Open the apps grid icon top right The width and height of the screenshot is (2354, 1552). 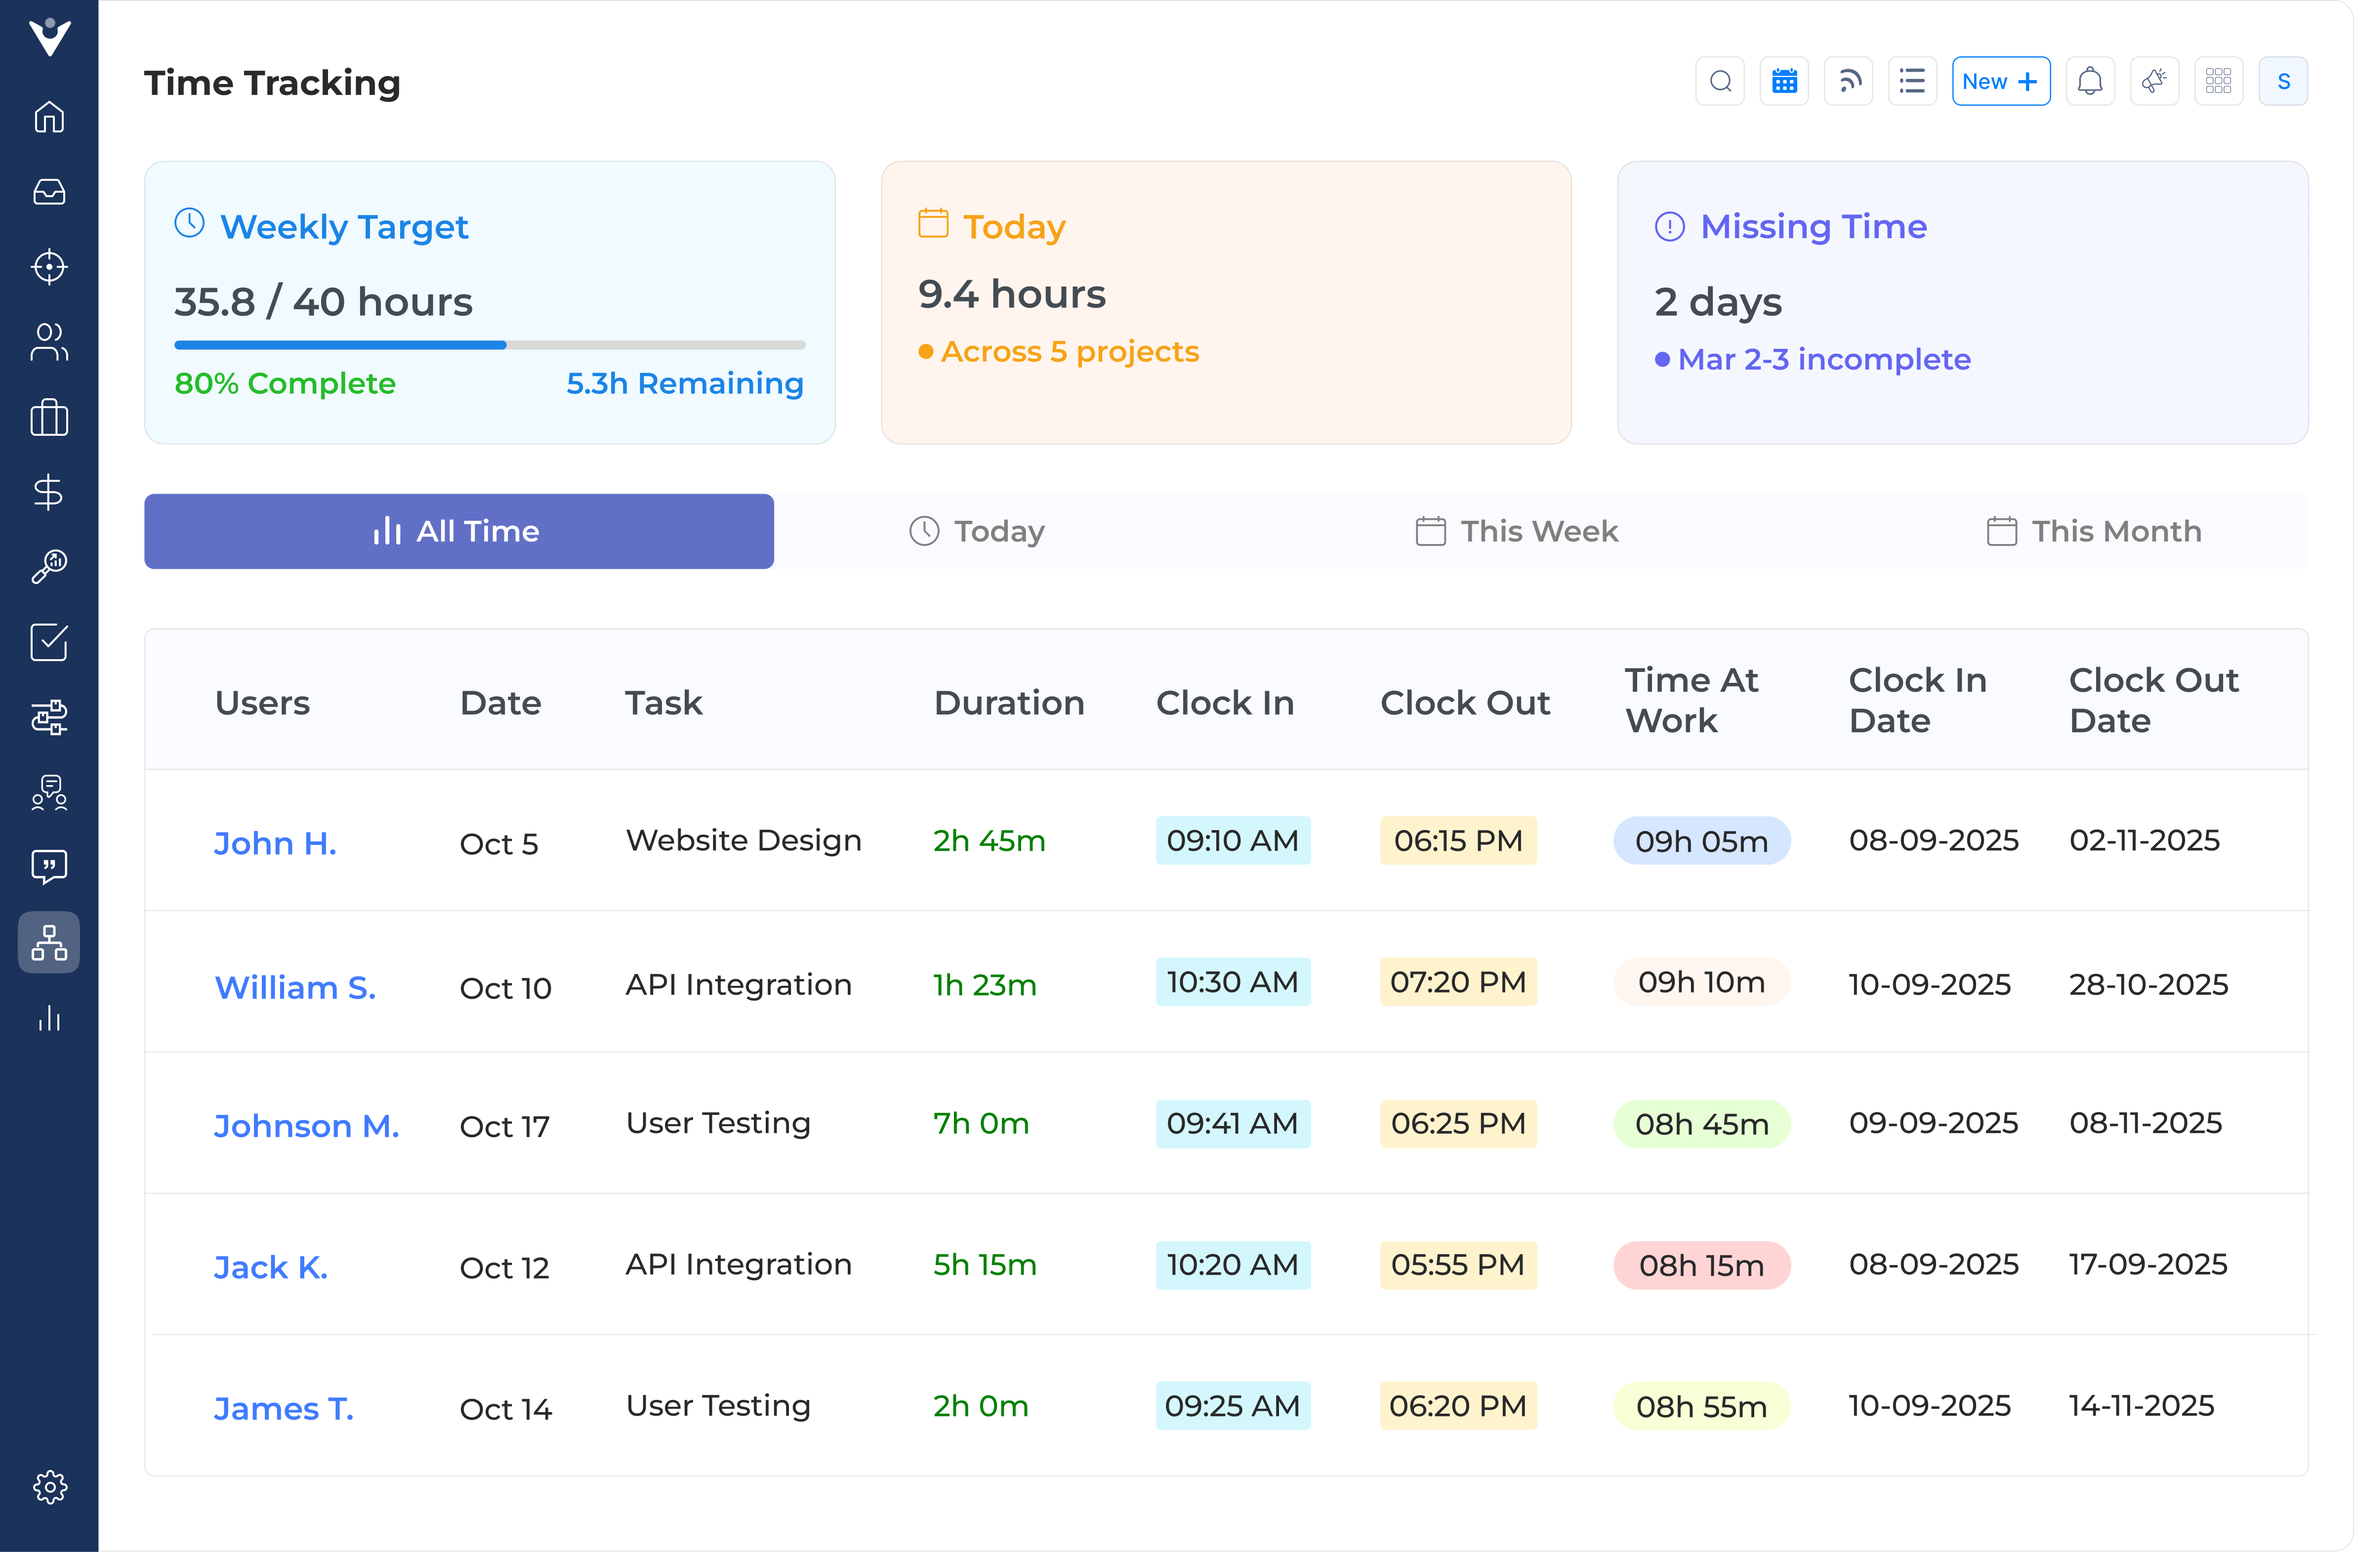[x=2219, y=80]
